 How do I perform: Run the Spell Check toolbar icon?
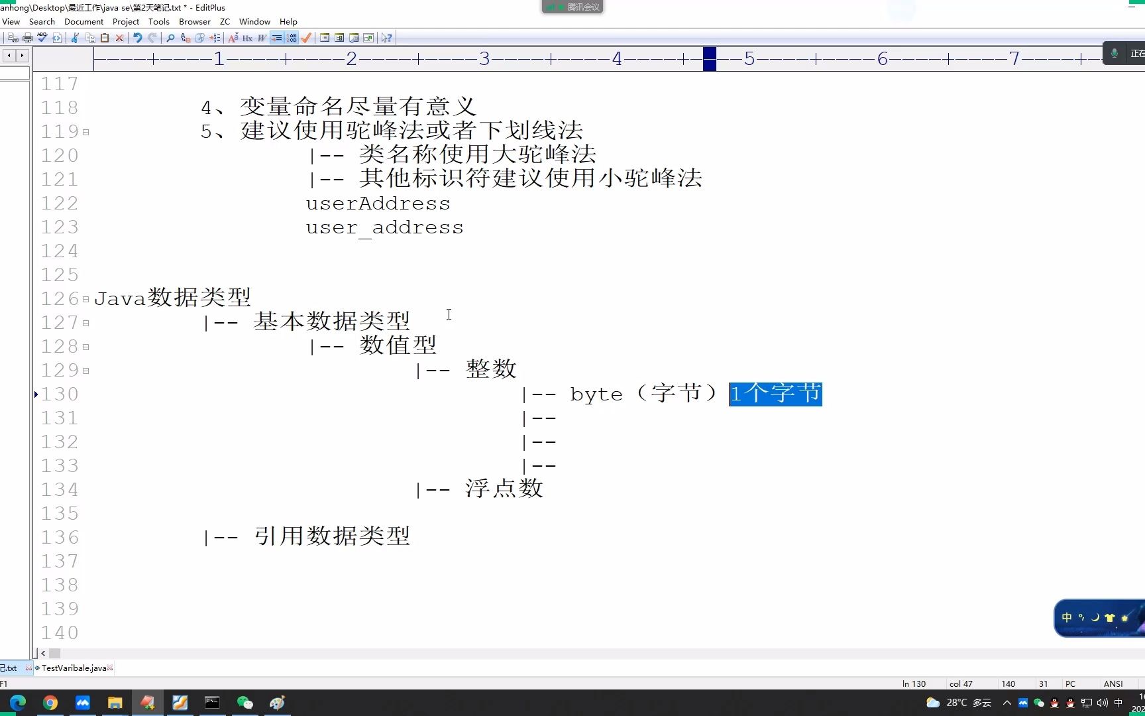point(42,38)
